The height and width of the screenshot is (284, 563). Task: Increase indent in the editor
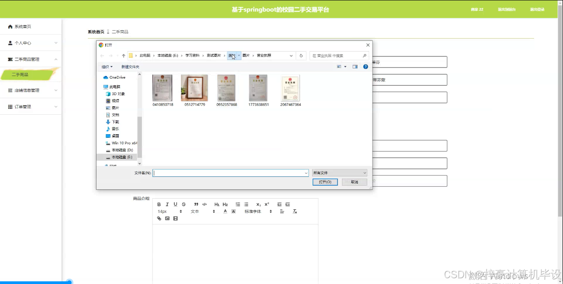288,204
